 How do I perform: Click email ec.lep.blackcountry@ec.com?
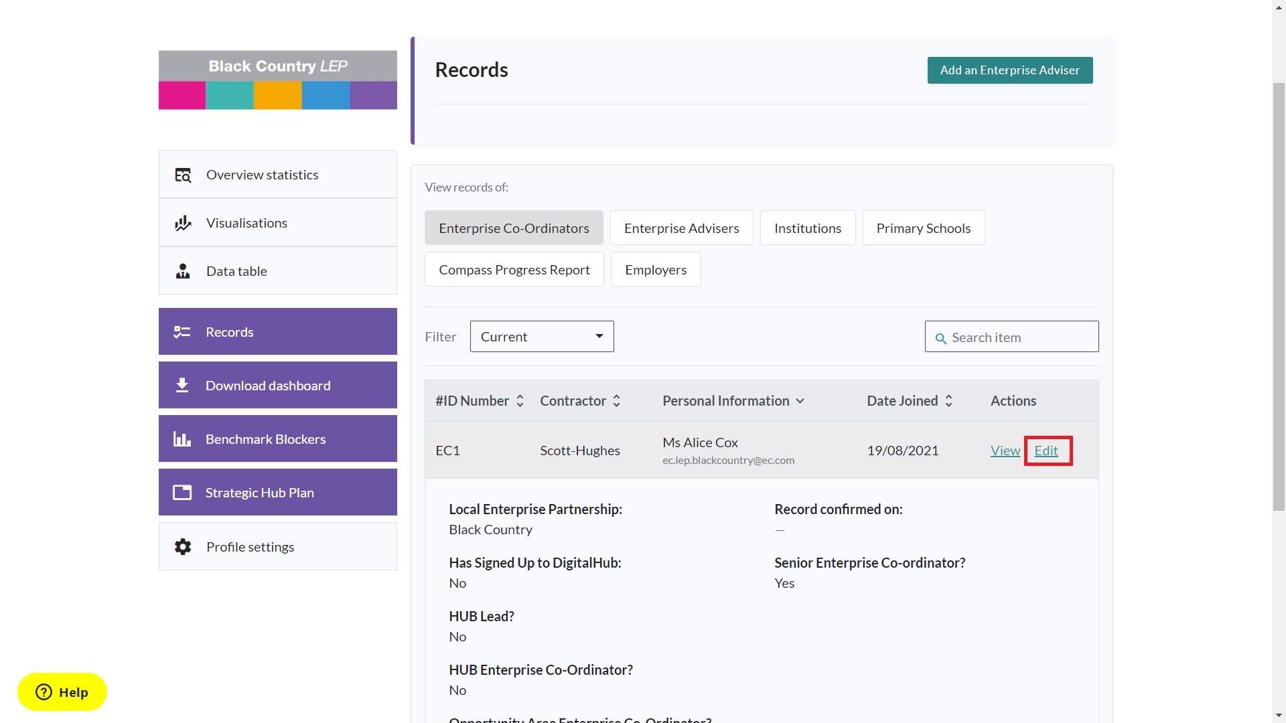click(x=728, y=461)
